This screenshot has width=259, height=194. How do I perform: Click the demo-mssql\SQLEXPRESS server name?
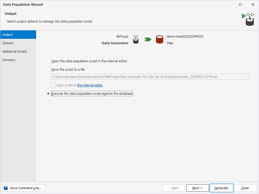click(x=185, y=36)
